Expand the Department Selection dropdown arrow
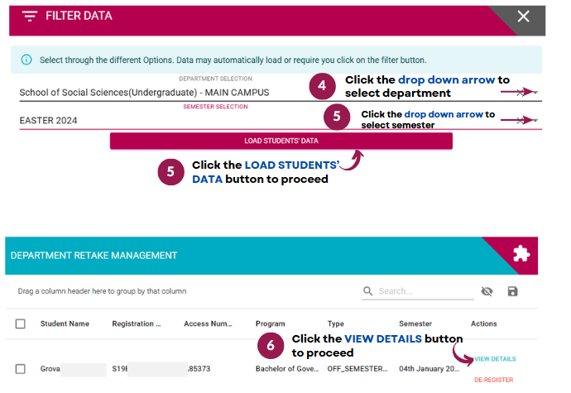Viewport: 571px width, 393px height. (536, 93)
